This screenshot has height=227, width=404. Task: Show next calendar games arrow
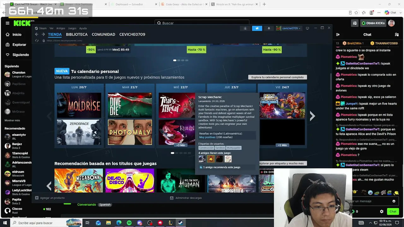pyautogui.click(x=312, y=116)
